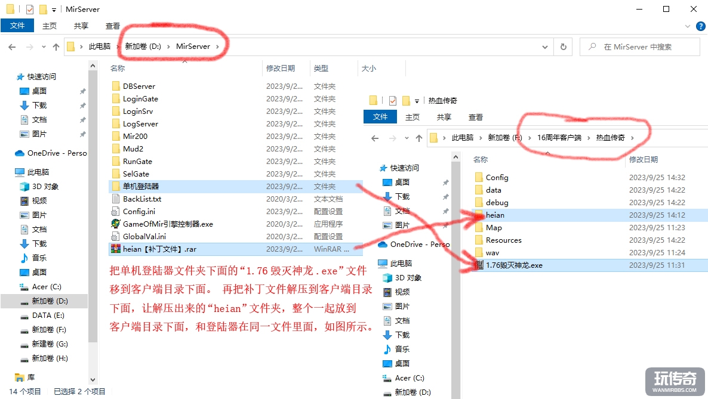This screenshot has width=708, height=399.
Task: Open 新加卷 (H:) drive in MirServer sidebar
Action: pos(50,358)
